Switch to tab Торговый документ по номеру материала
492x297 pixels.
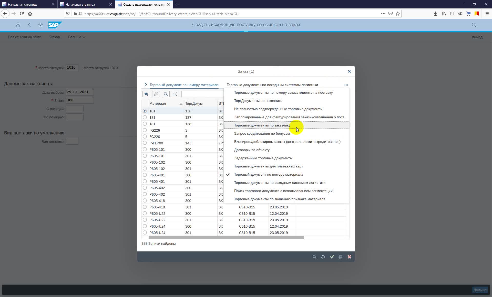(184, 85)
